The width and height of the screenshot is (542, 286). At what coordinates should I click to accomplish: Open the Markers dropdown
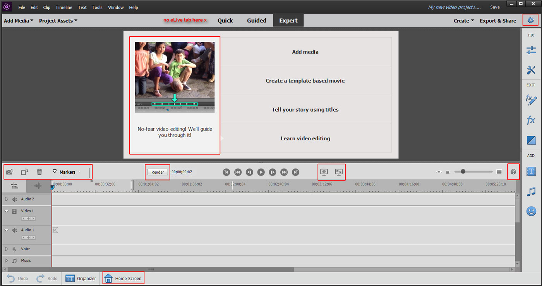[67, 172]
